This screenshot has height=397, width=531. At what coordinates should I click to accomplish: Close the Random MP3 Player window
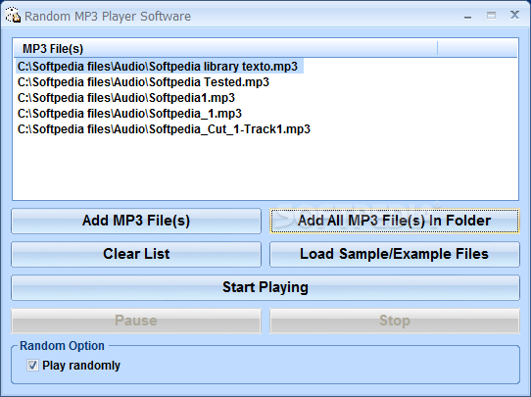click(x=514, y=15)
